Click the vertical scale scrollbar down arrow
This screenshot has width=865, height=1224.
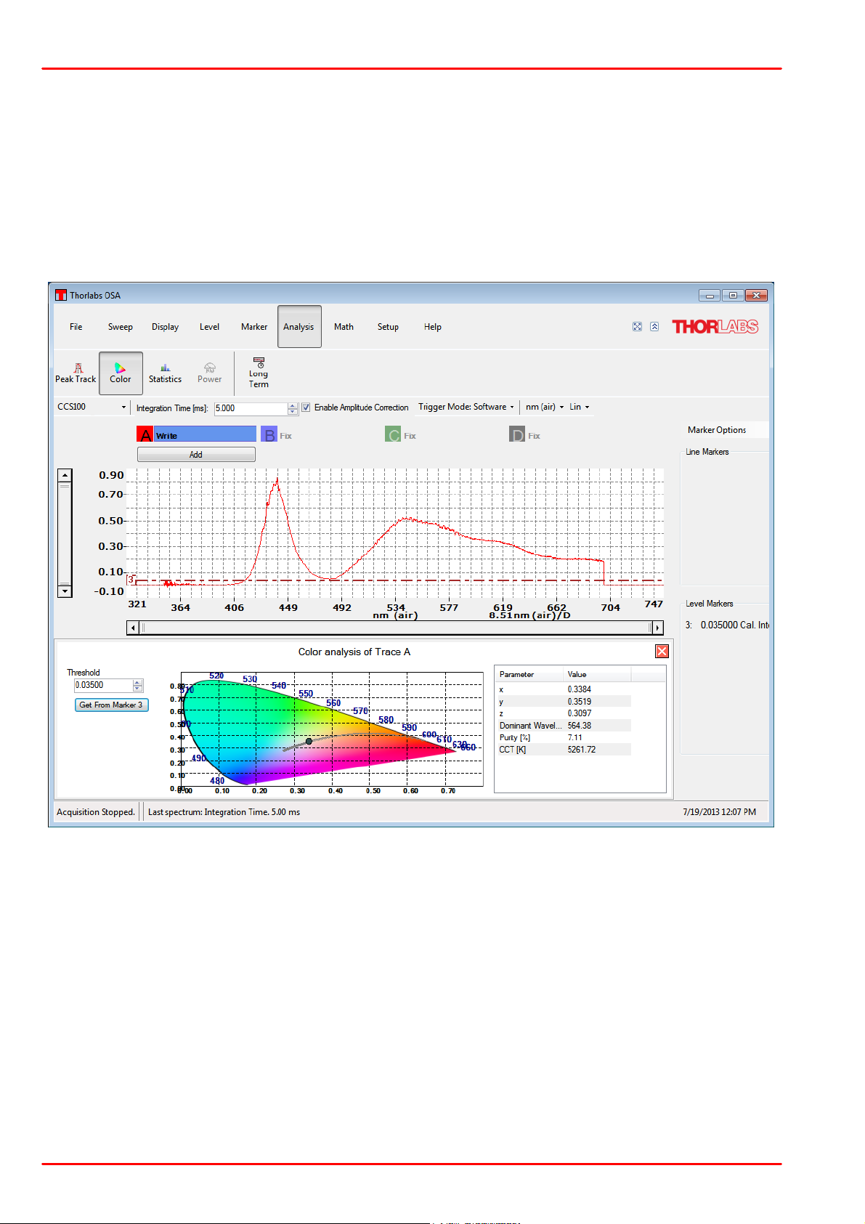[x=65, y=591]
